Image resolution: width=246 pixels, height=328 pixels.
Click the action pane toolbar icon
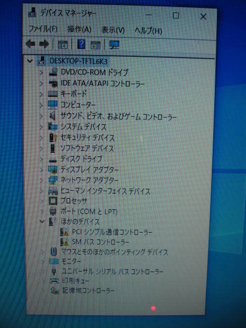click(x=95, y=45)
